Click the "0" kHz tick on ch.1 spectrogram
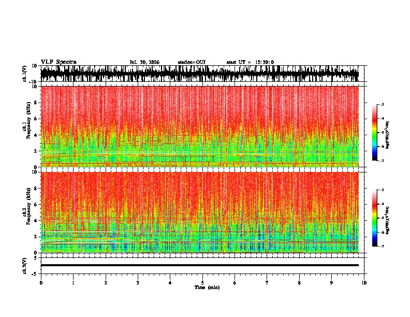The image size is (410, 317). click(36, 167)
